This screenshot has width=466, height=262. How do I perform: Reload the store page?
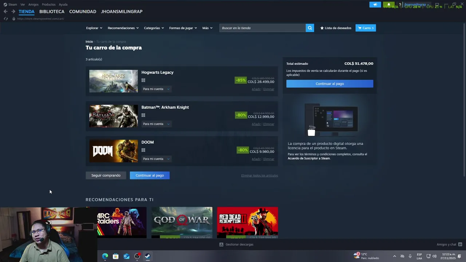[x=6, y=19]
